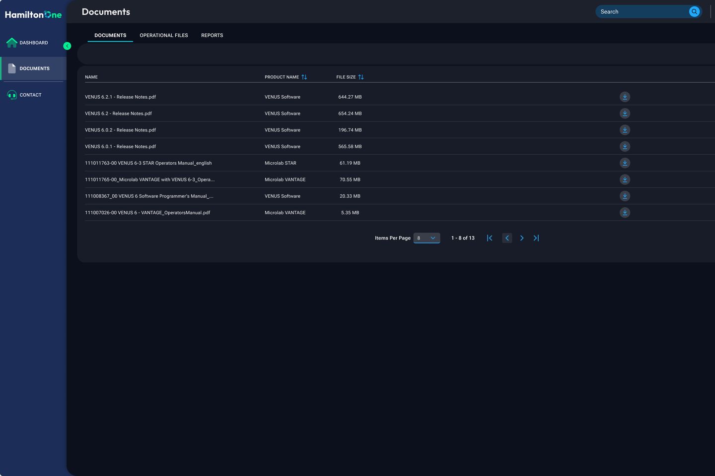Viewport: 715px width, 476px height.
Task: Click 196.74 MB file size
Action: tap(350, 130)
